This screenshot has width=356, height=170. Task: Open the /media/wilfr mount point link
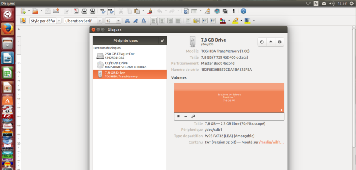point(271,142)
